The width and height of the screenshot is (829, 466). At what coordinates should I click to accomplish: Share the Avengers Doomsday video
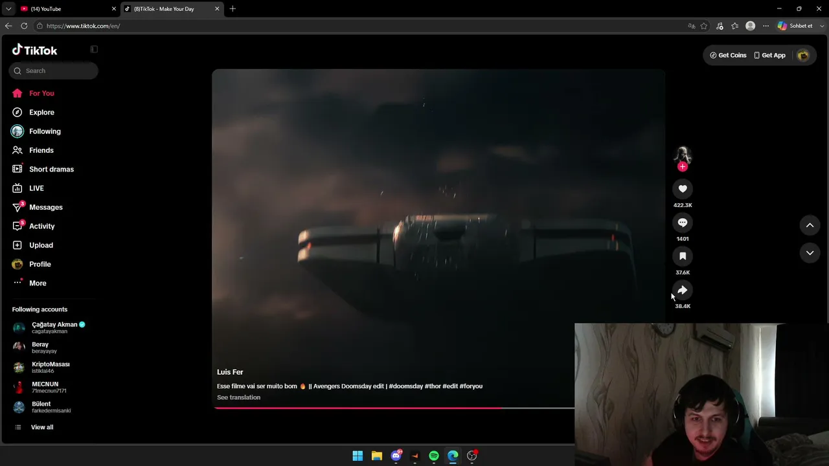(x=683, y=289)
